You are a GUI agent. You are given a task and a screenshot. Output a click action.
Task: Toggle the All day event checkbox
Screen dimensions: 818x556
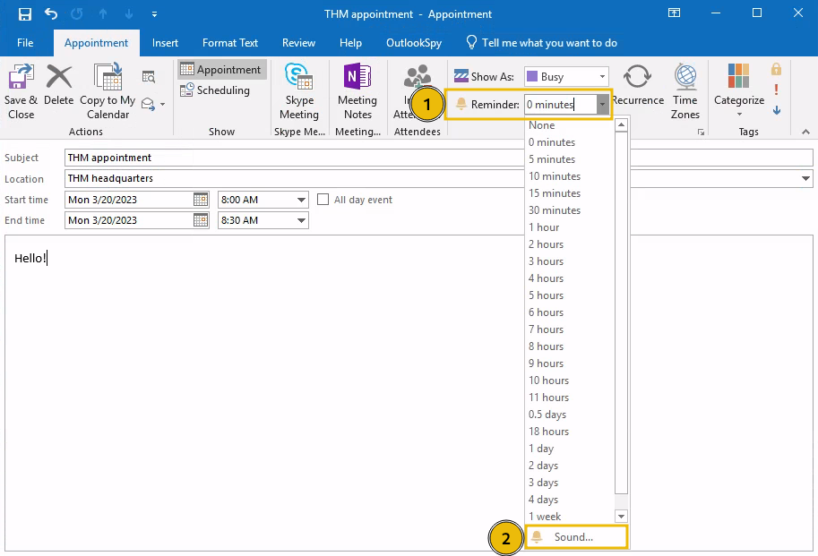point(324,200)
